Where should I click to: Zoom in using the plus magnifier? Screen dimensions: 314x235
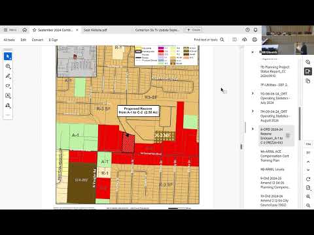tap(308, 196)
